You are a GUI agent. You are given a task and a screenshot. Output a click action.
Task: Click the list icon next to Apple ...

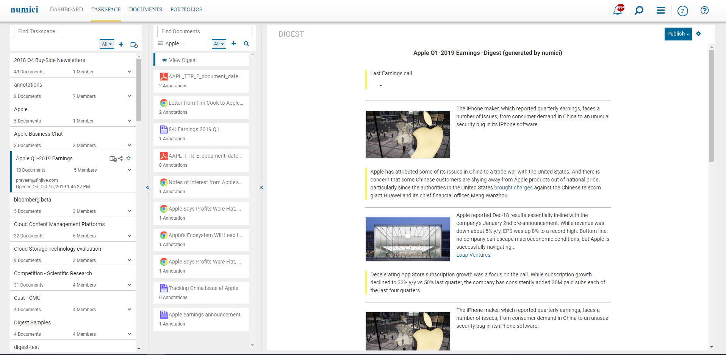pos(161,43)
